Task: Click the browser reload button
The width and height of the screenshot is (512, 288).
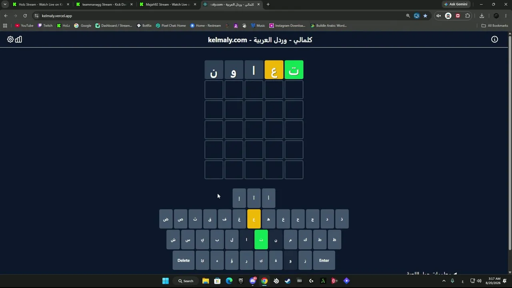Action: [25, 16]
